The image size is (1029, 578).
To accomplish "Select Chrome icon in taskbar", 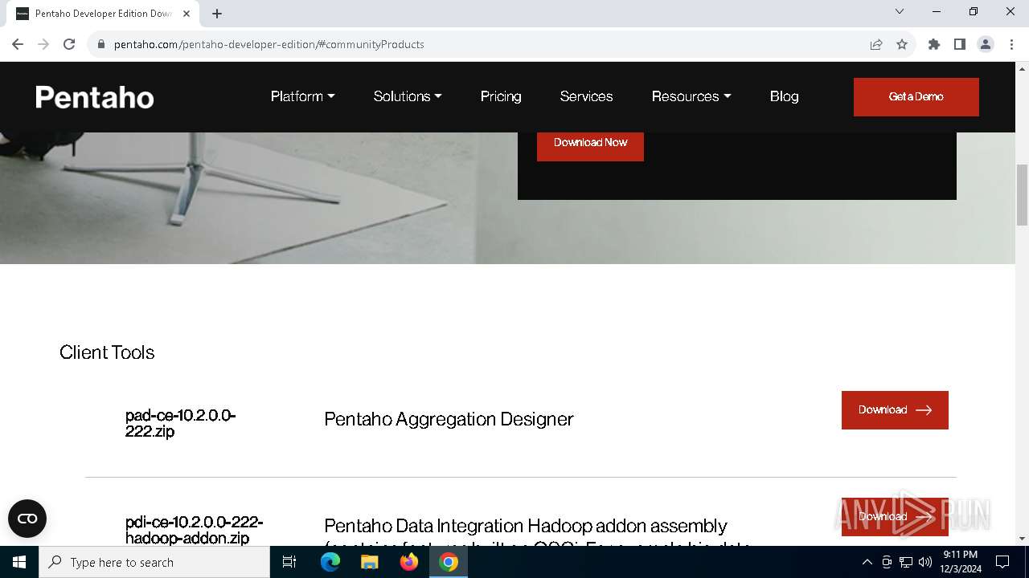I will [449, 562].
